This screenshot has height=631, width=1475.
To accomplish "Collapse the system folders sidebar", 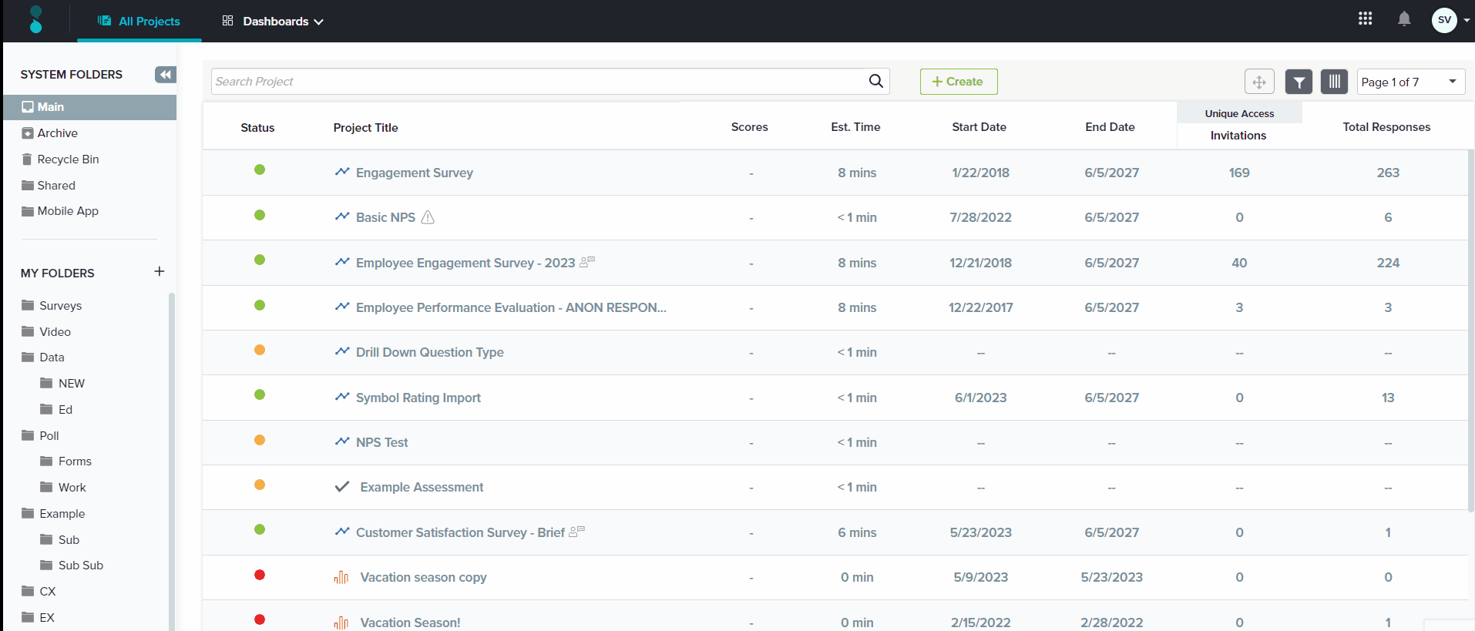I will coord(165,75).
